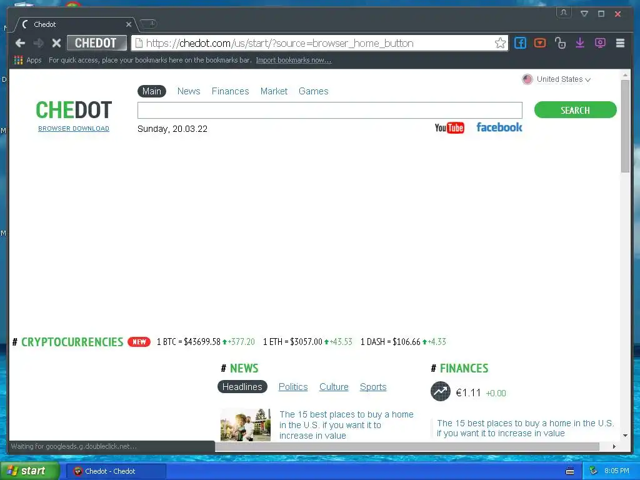Select the Main navigation tab
This screenshot has height=480, width=640.
[152, 91]
